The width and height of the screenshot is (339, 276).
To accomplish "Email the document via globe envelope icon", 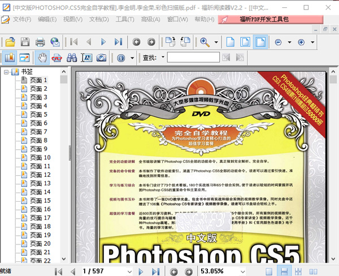I will coord(55,42).
